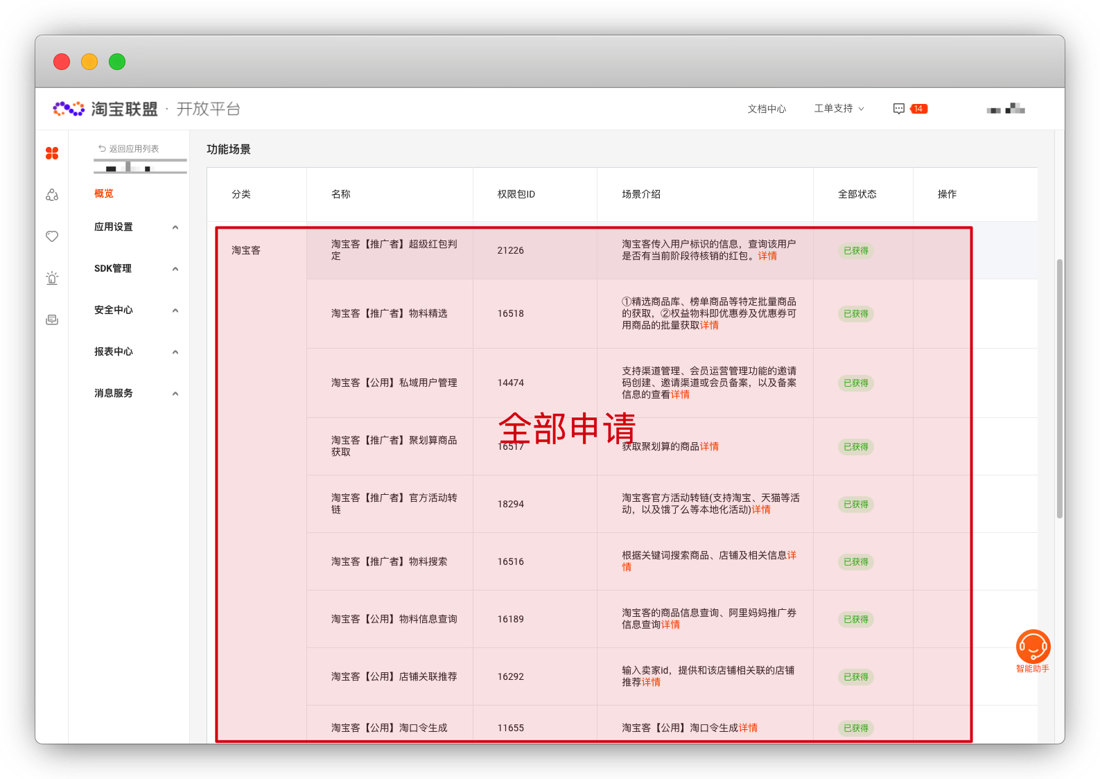Click 已获得 status for ID 16518
Screen dimensions: 1100x779
(856, 313)
